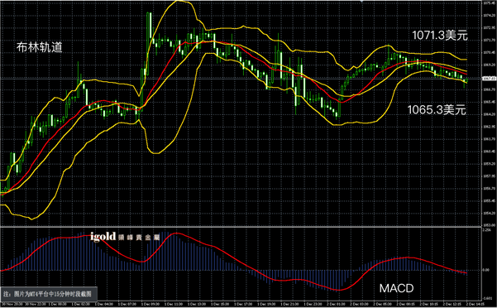The width and height of the screenshot is (497, 308).
Task: Click the 1065.45 price axis label
Action: tap(489, 102)
